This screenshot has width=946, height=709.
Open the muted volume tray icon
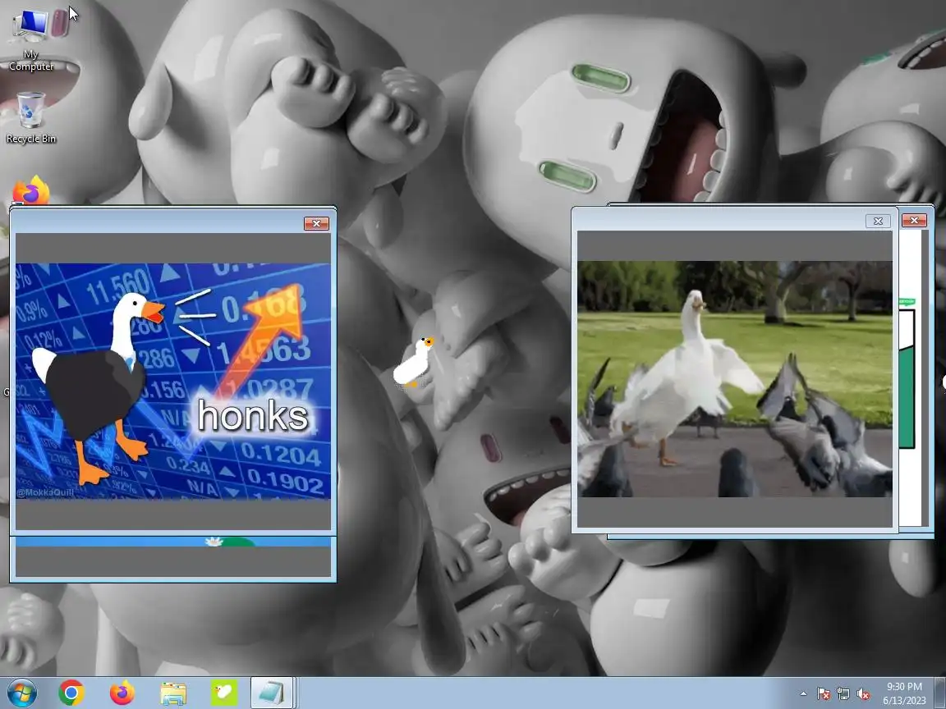tap(863, 694)
